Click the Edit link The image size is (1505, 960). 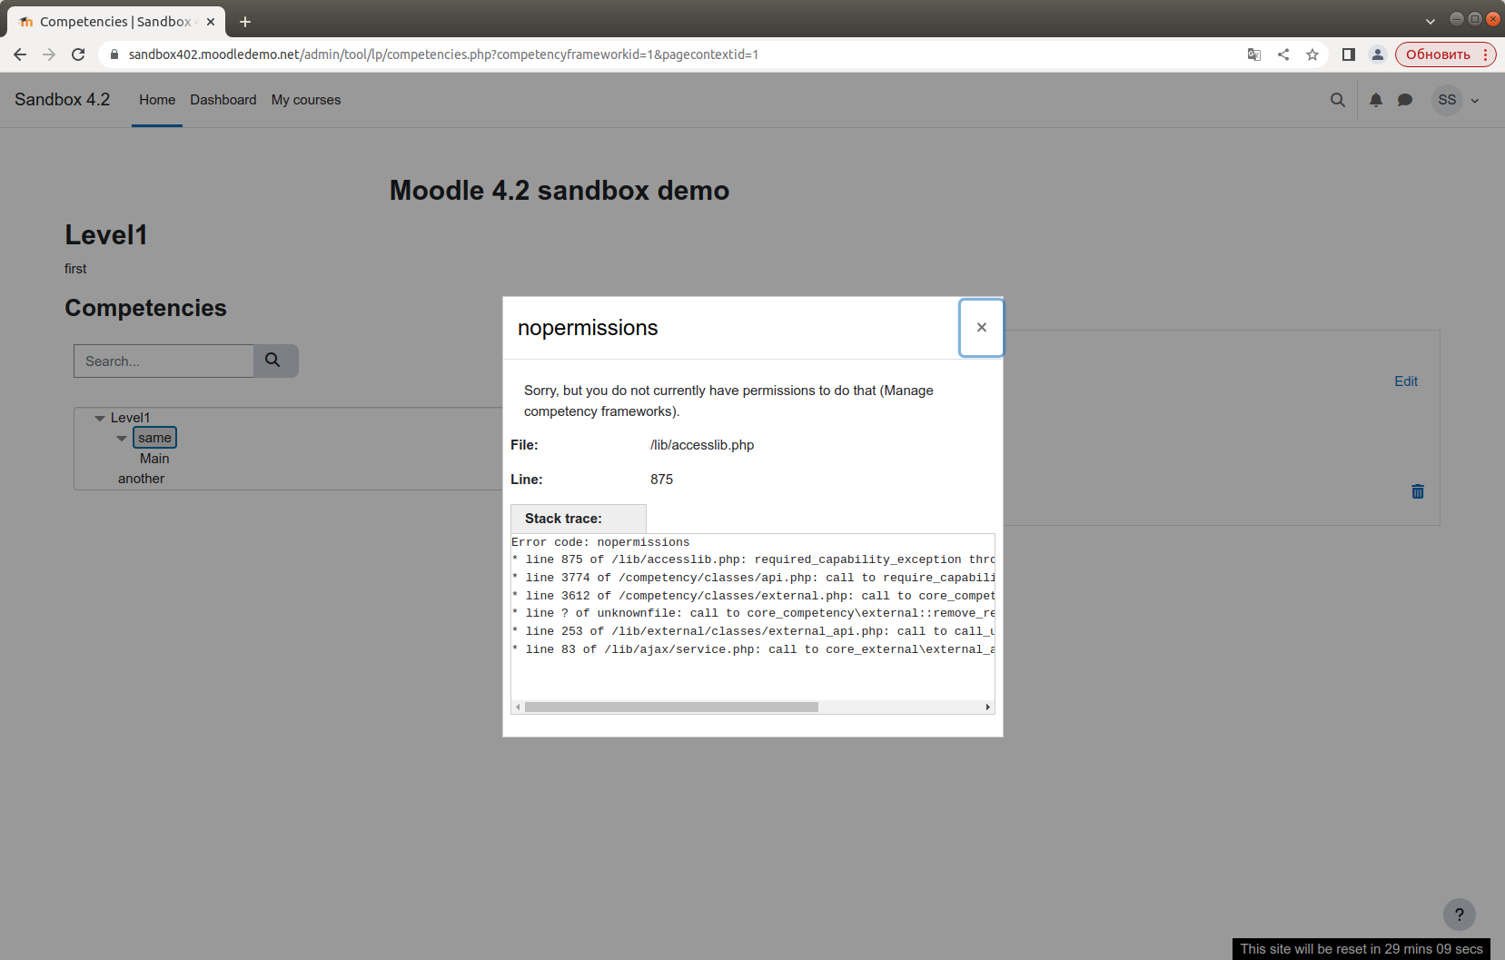point(1406,381)
